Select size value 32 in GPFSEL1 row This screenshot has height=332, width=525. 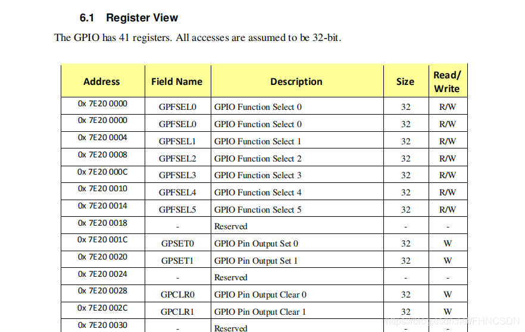[x=406, y=141]
